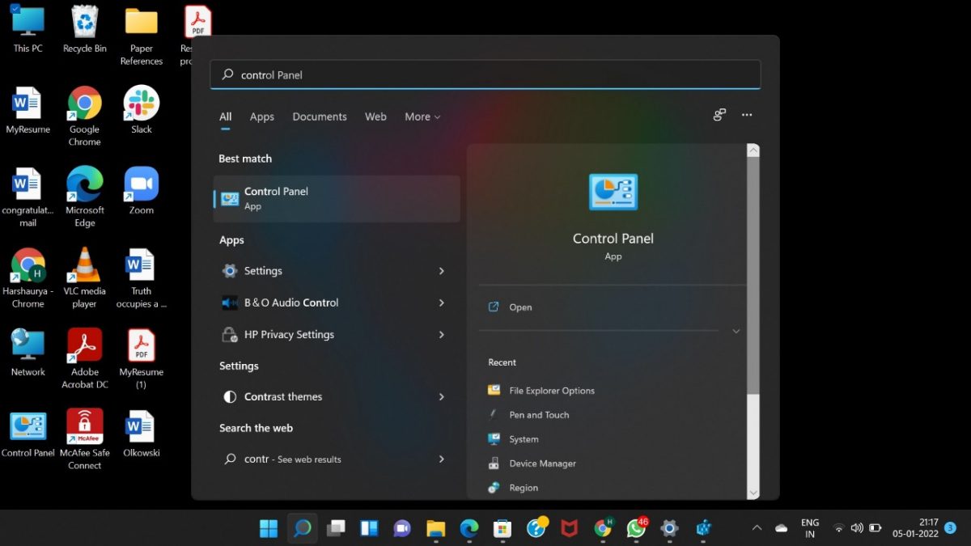
Task: Click inside the search input field
Action: click(x=485, y=74)
